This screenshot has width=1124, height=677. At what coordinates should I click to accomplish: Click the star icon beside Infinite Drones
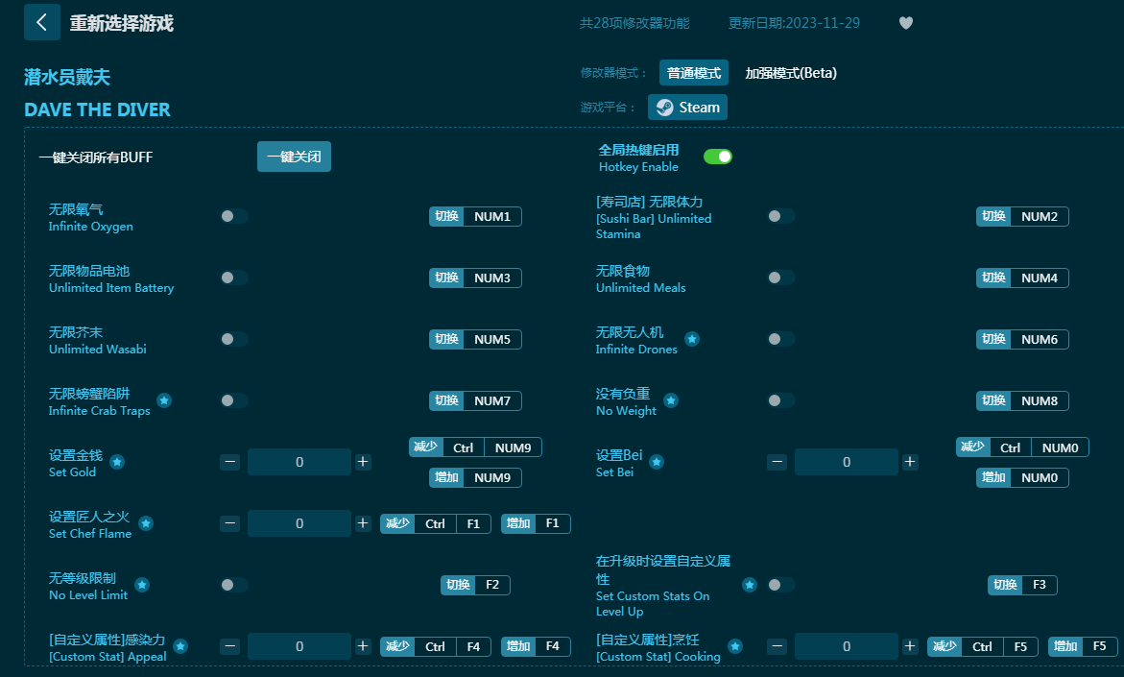point(692,339)
